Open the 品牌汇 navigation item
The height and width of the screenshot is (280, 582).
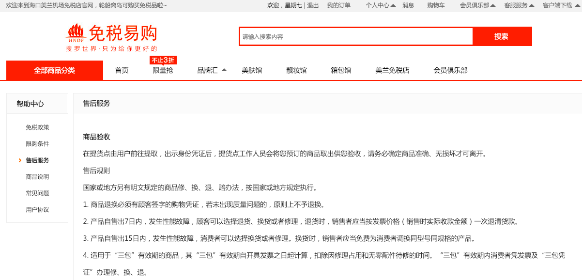(x=207, y=70)
